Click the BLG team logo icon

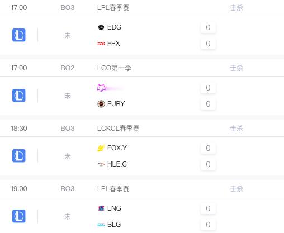[101, 225]
